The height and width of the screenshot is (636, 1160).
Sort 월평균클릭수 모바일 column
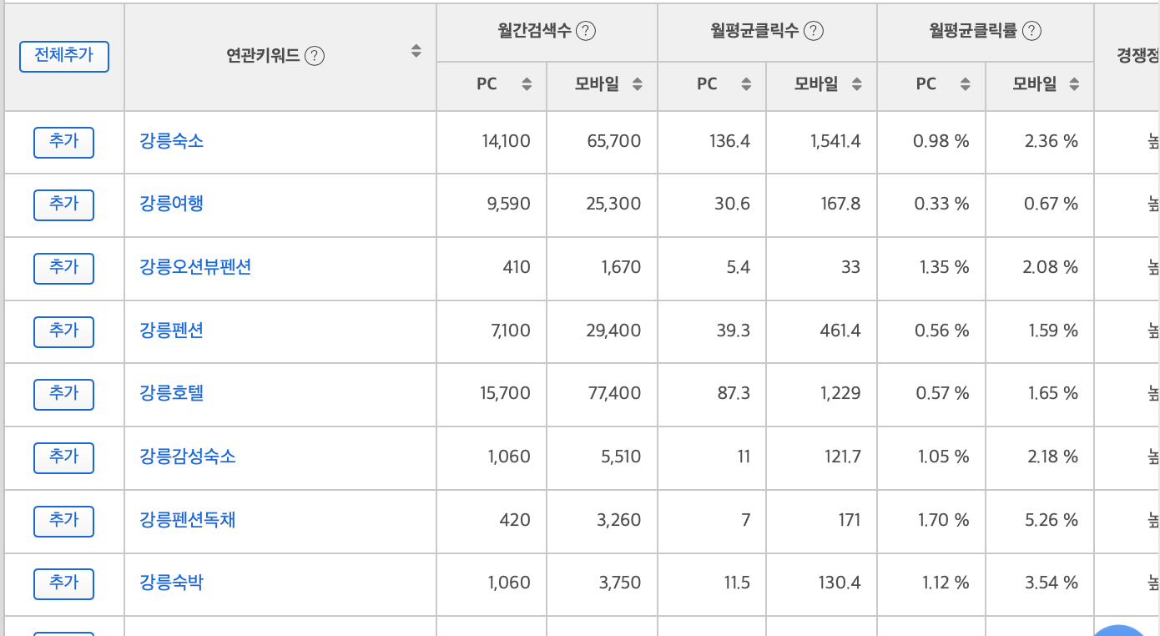tap(856, 84)
